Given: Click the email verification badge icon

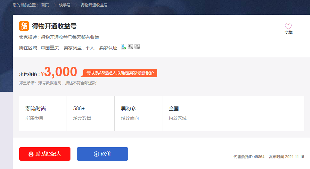Looking at the screenshot, I should [x=137, y=47].
